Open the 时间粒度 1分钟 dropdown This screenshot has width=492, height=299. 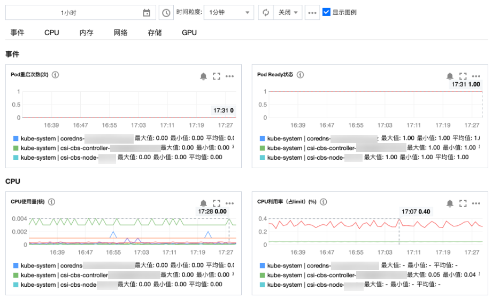pos(229,12)
